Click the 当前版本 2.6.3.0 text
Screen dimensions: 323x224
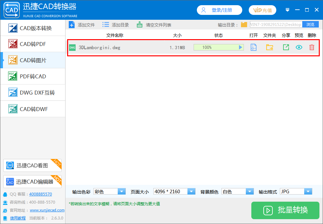pos(46,218)
